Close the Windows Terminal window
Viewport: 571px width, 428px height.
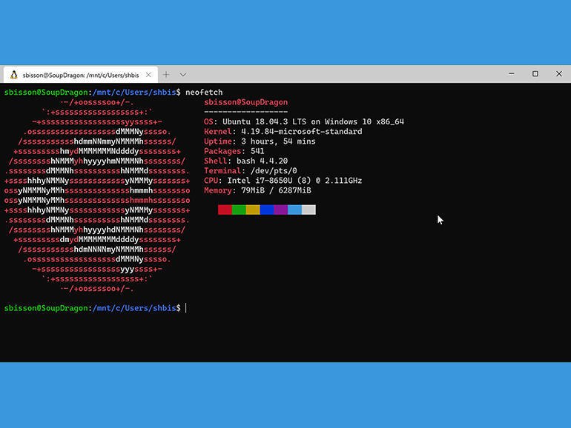tap(559, 74)
